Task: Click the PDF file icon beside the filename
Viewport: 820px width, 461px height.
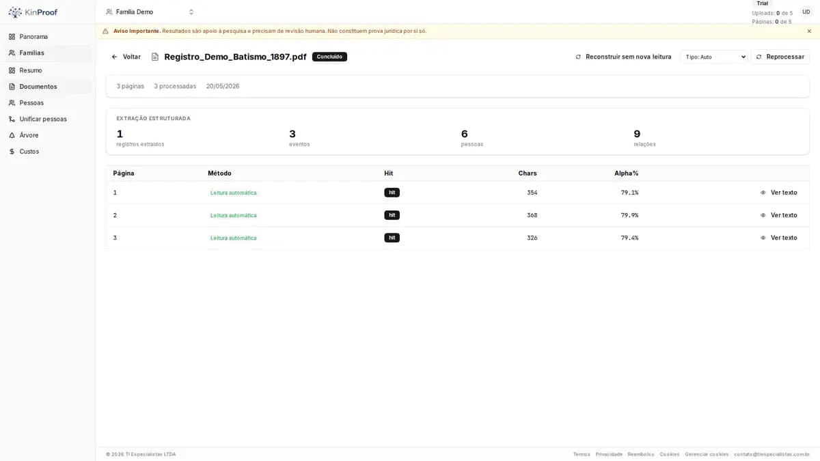Action: pos(155,57)
